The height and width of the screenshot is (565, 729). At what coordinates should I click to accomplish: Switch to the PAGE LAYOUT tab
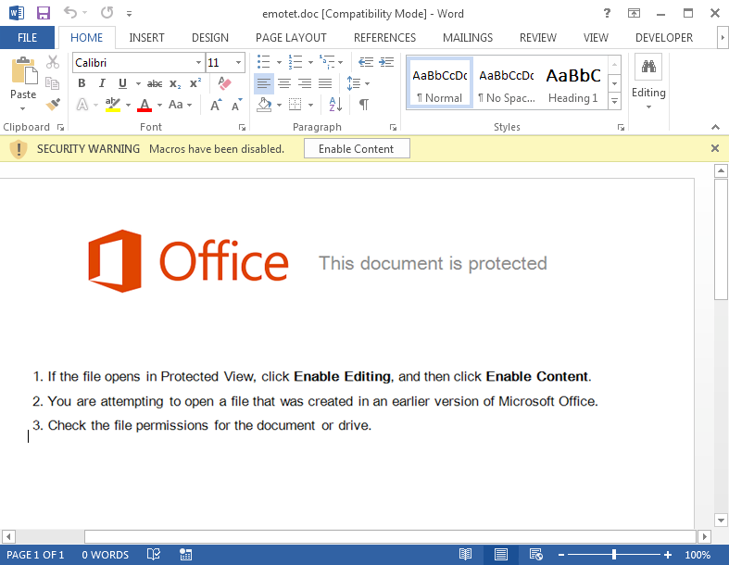[x=291, y=38]
